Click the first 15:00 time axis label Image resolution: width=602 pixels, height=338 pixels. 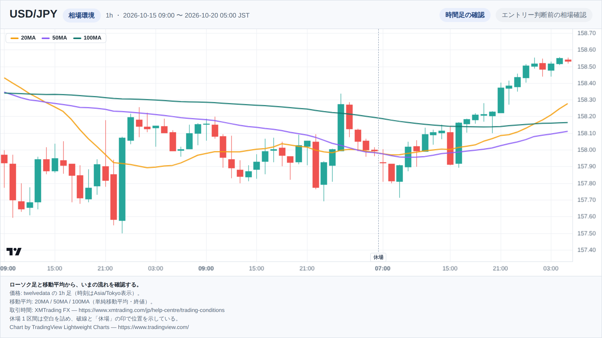(55, 268)
